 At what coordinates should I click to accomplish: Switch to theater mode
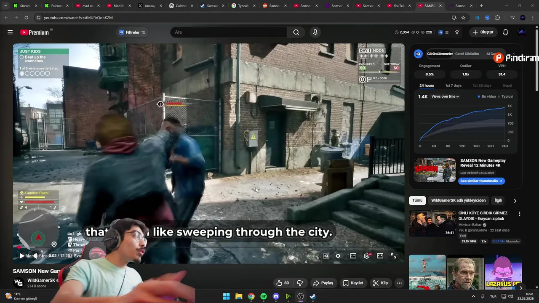coord(380,256)
